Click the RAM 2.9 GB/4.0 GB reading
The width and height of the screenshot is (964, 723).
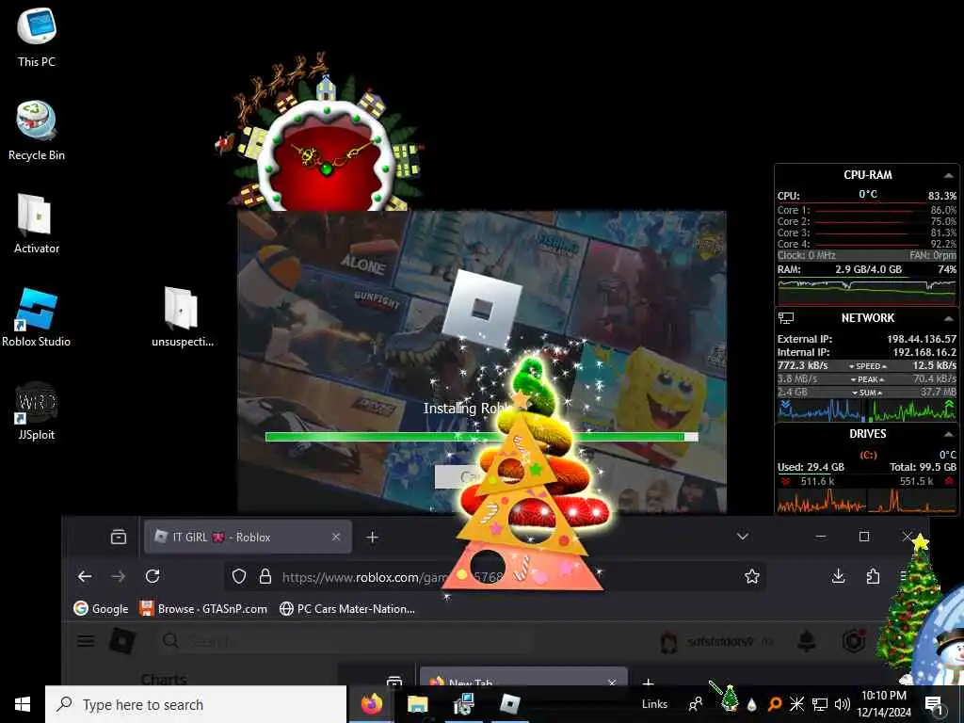coord(868,269)
